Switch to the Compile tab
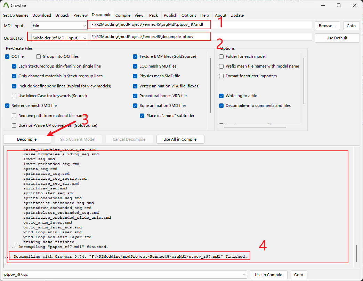The height and width of the screenshot is (281, 363). click(x=123, y=15)
